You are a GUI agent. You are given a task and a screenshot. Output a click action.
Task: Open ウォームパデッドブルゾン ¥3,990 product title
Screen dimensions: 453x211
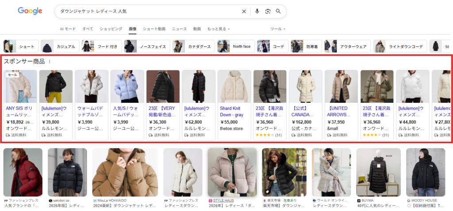pos(91,111)
